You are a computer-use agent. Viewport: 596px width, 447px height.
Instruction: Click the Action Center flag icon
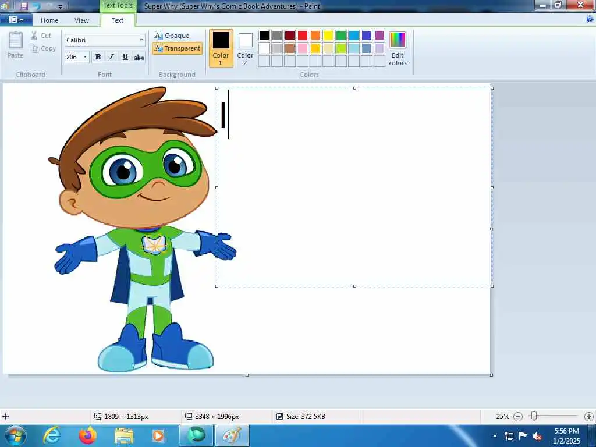point(523,435)
